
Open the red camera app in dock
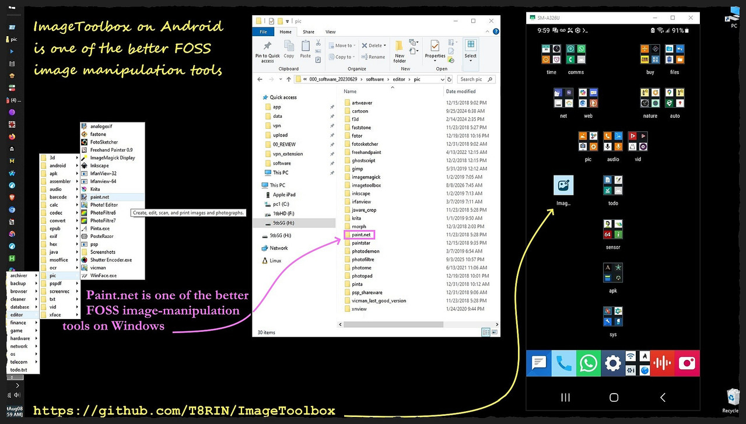click(x=687, y=363)
